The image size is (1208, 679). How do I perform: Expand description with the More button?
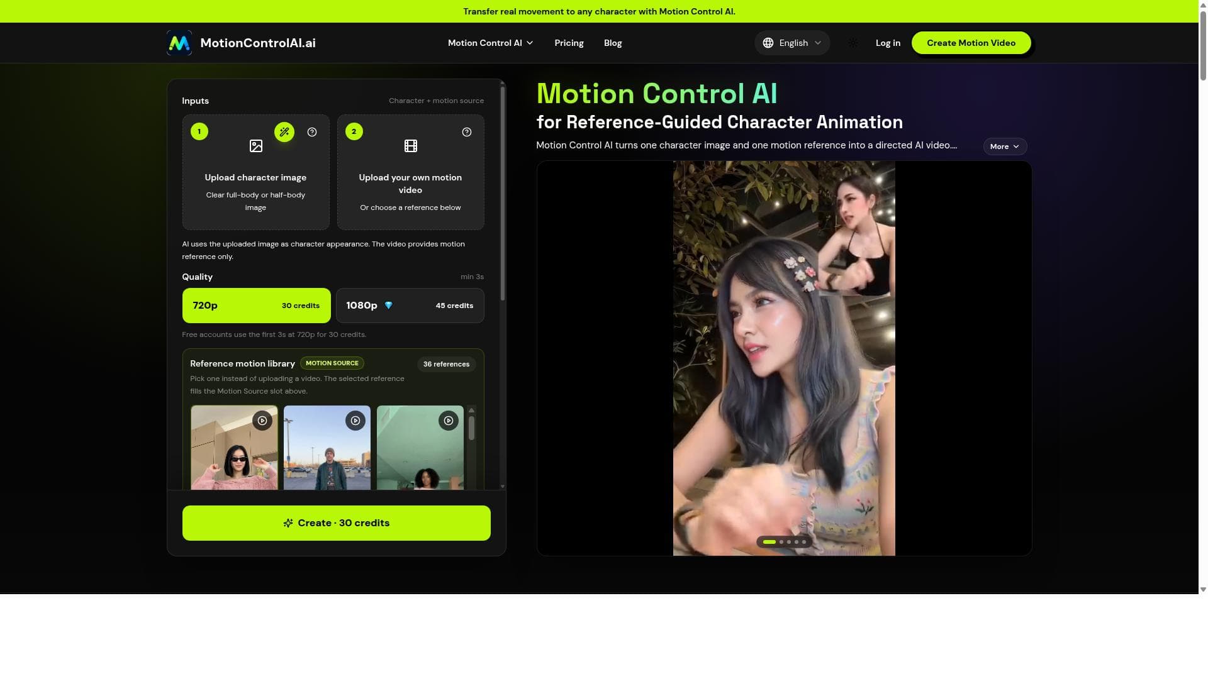coord(1005,146)
